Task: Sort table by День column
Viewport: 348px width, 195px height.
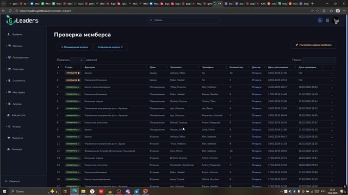Action: pyautogui.click(x=153, y=67)
